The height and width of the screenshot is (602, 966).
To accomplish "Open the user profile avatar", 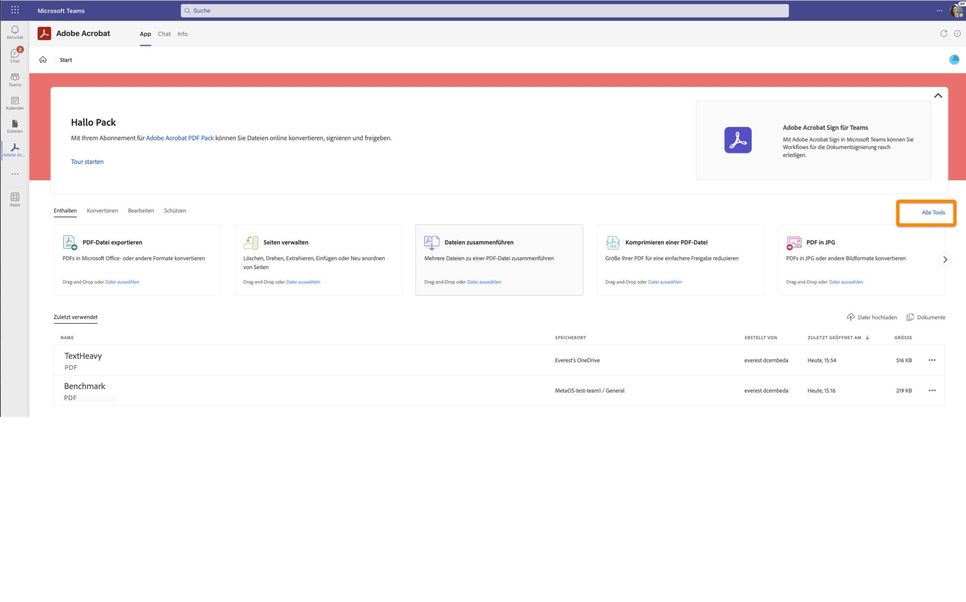I will click(x=956, y=11).
